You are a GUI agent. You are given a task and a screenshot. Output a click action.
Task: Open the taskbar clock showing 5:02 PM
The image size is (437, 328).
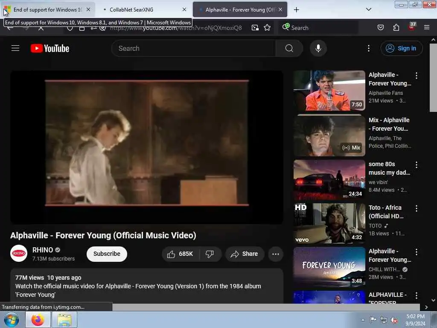point(415,320)
